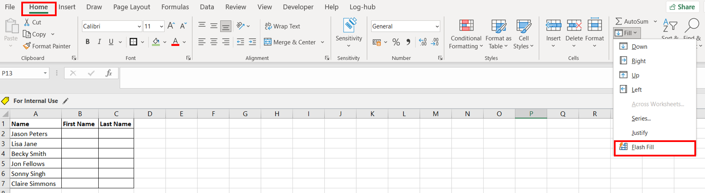Apply the yellow Fill Color

[x=156, y=42]
